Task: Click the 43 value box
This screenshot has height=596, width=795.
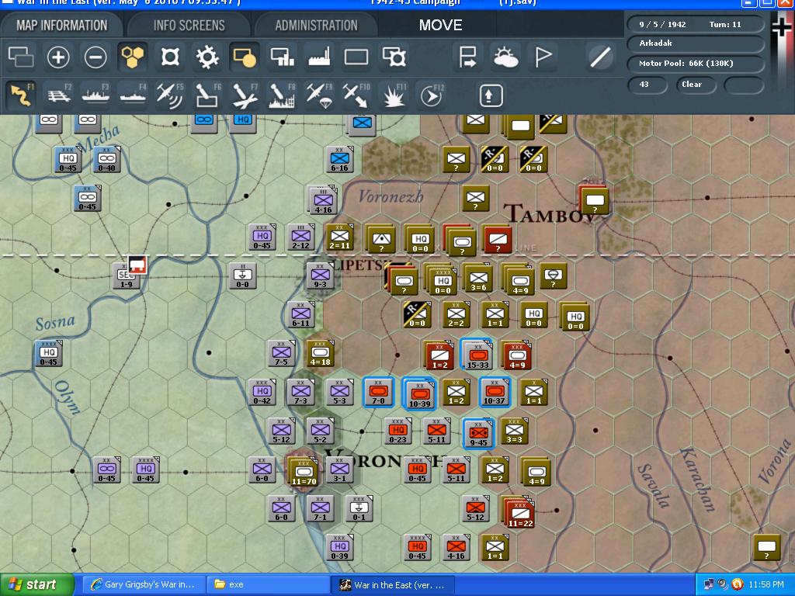Action: pos(647,85)
